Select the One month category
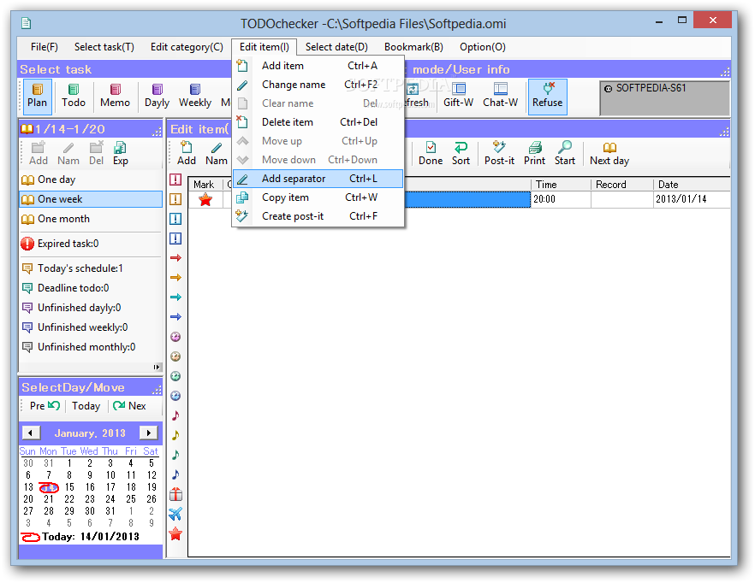 [x=91, y=219]
